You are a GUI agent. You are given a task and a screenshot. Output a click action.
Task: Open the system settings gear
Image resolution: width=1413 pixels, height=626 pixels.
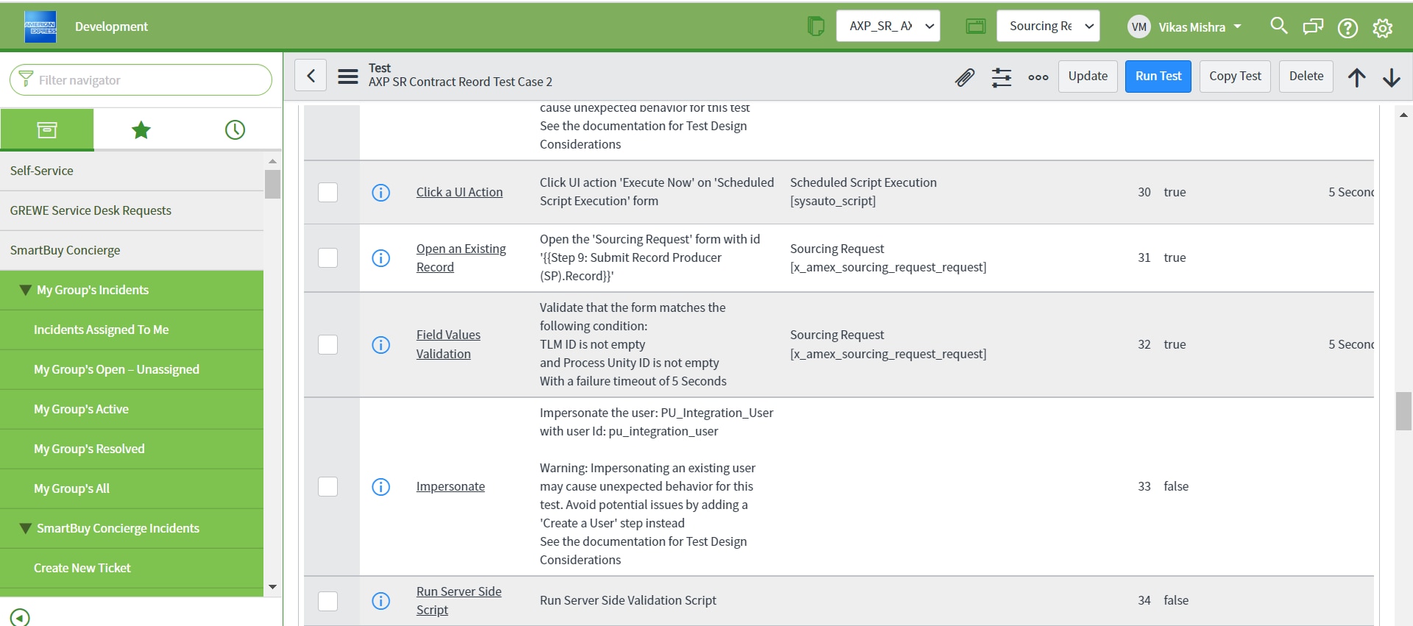(x=1382, y=28)
